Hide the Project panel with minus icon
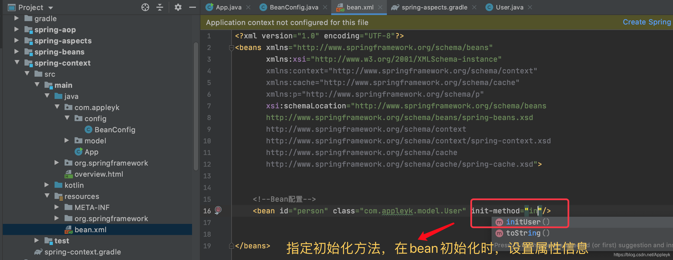The height and width of the screenshot is (260, 673). point(193,7)
